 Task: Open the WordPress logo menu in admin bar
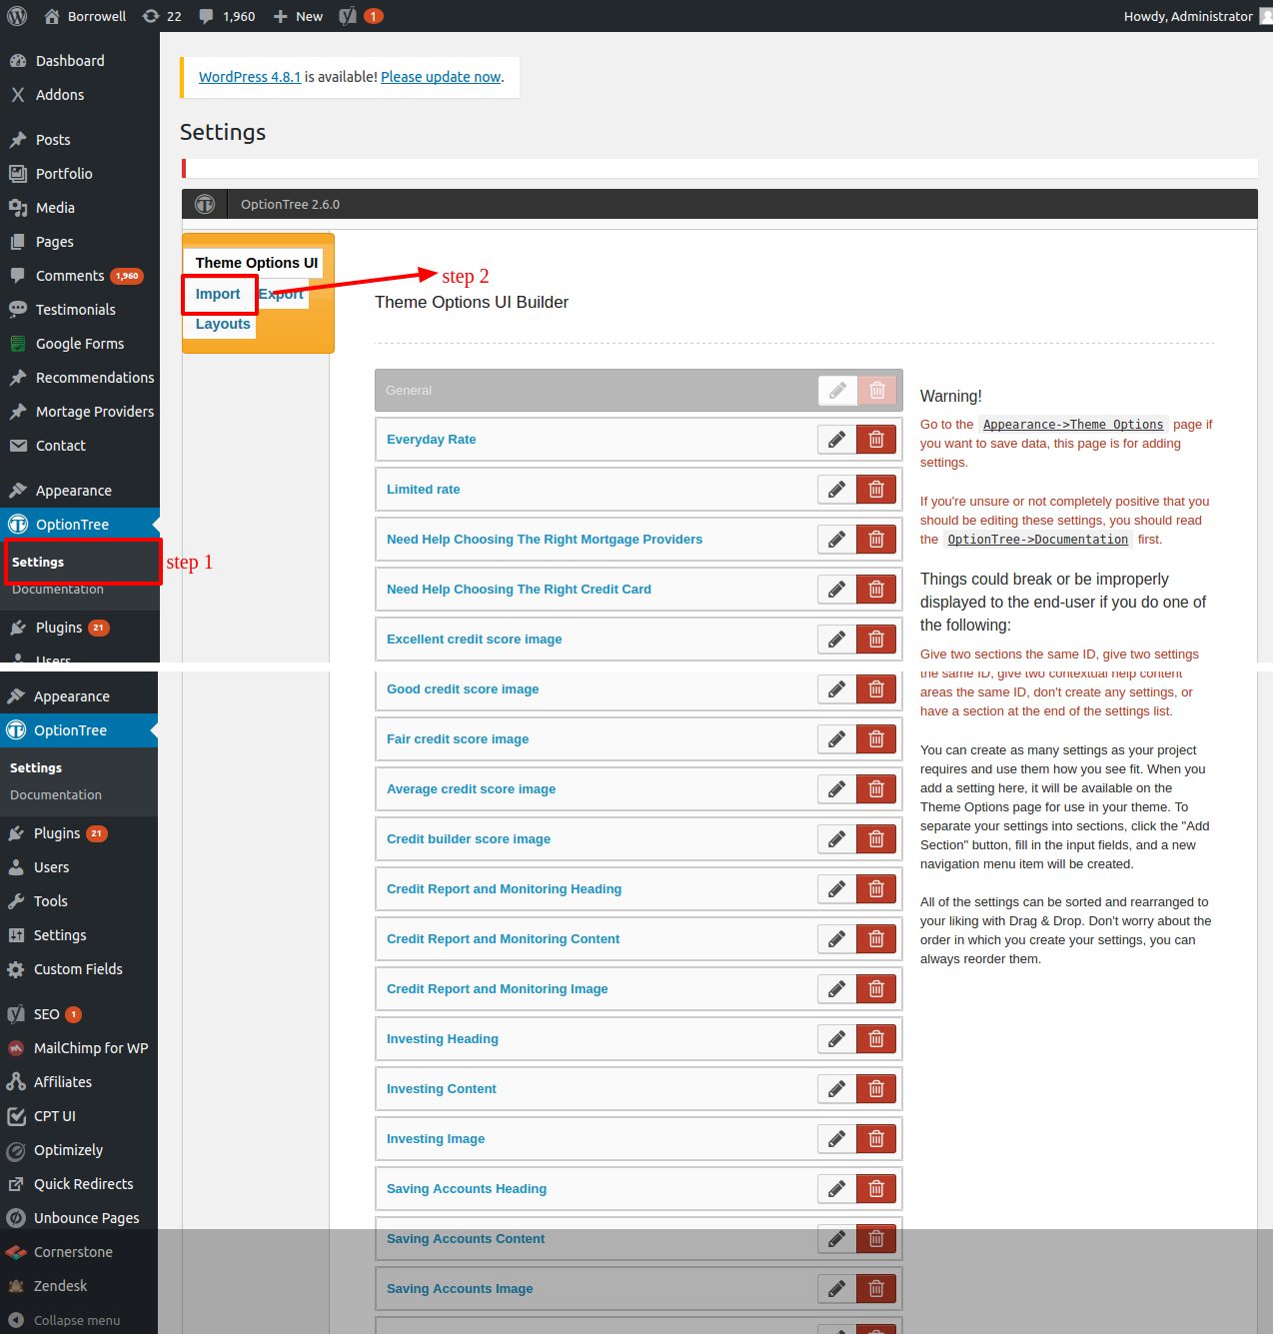coord(17,16)
